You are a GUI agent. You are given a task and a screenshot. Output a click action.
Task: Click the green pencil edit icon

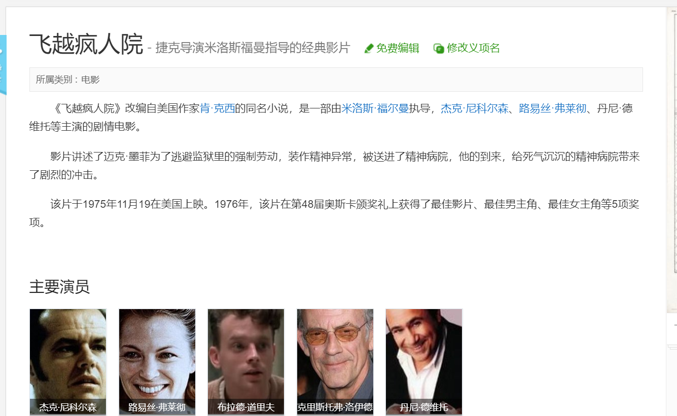point(369,48)
